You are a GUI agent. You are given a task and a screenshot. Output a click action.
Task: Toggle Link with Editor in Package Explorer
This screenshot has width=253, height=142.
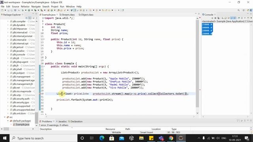coord(30,18)
